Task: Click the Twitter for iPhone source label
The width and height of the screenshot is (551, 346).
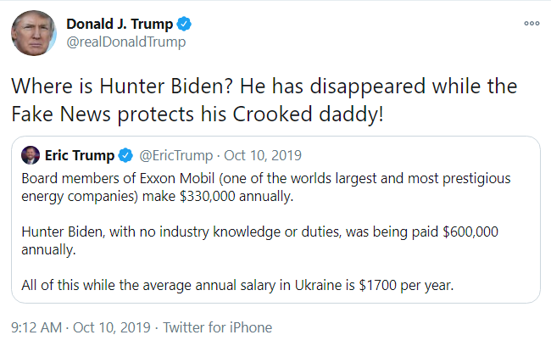Action: tap(218, 327)
